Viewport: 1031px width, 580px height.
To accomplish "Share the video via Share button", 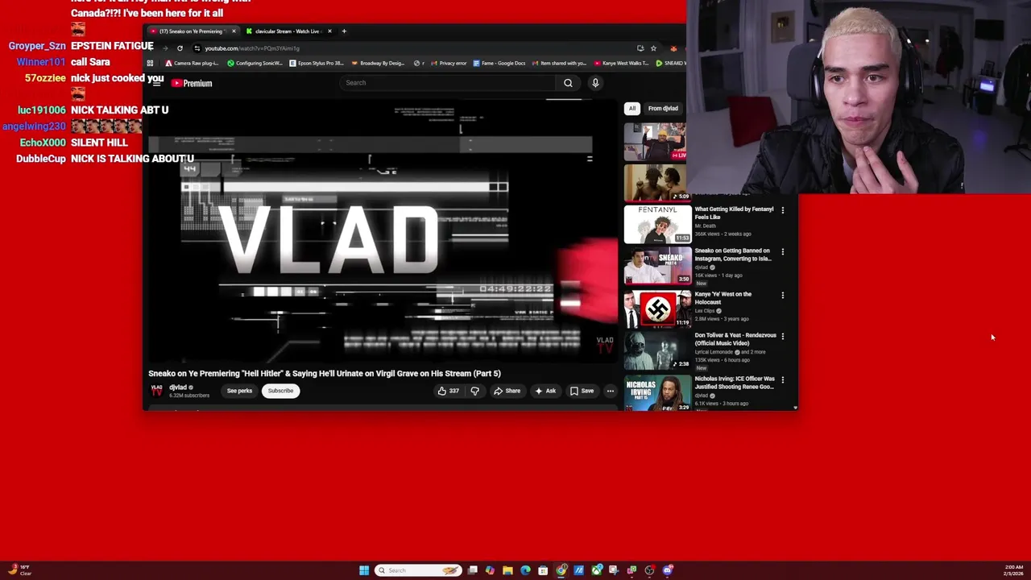I will [x=507, y=391].
